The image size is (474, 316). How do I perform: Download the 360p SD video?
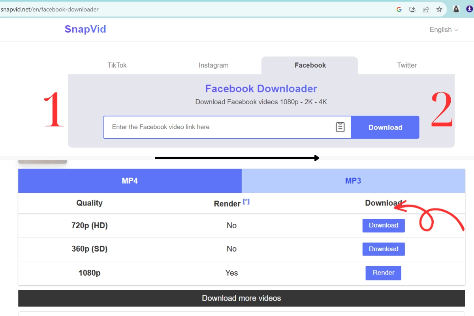click(383, 249)
